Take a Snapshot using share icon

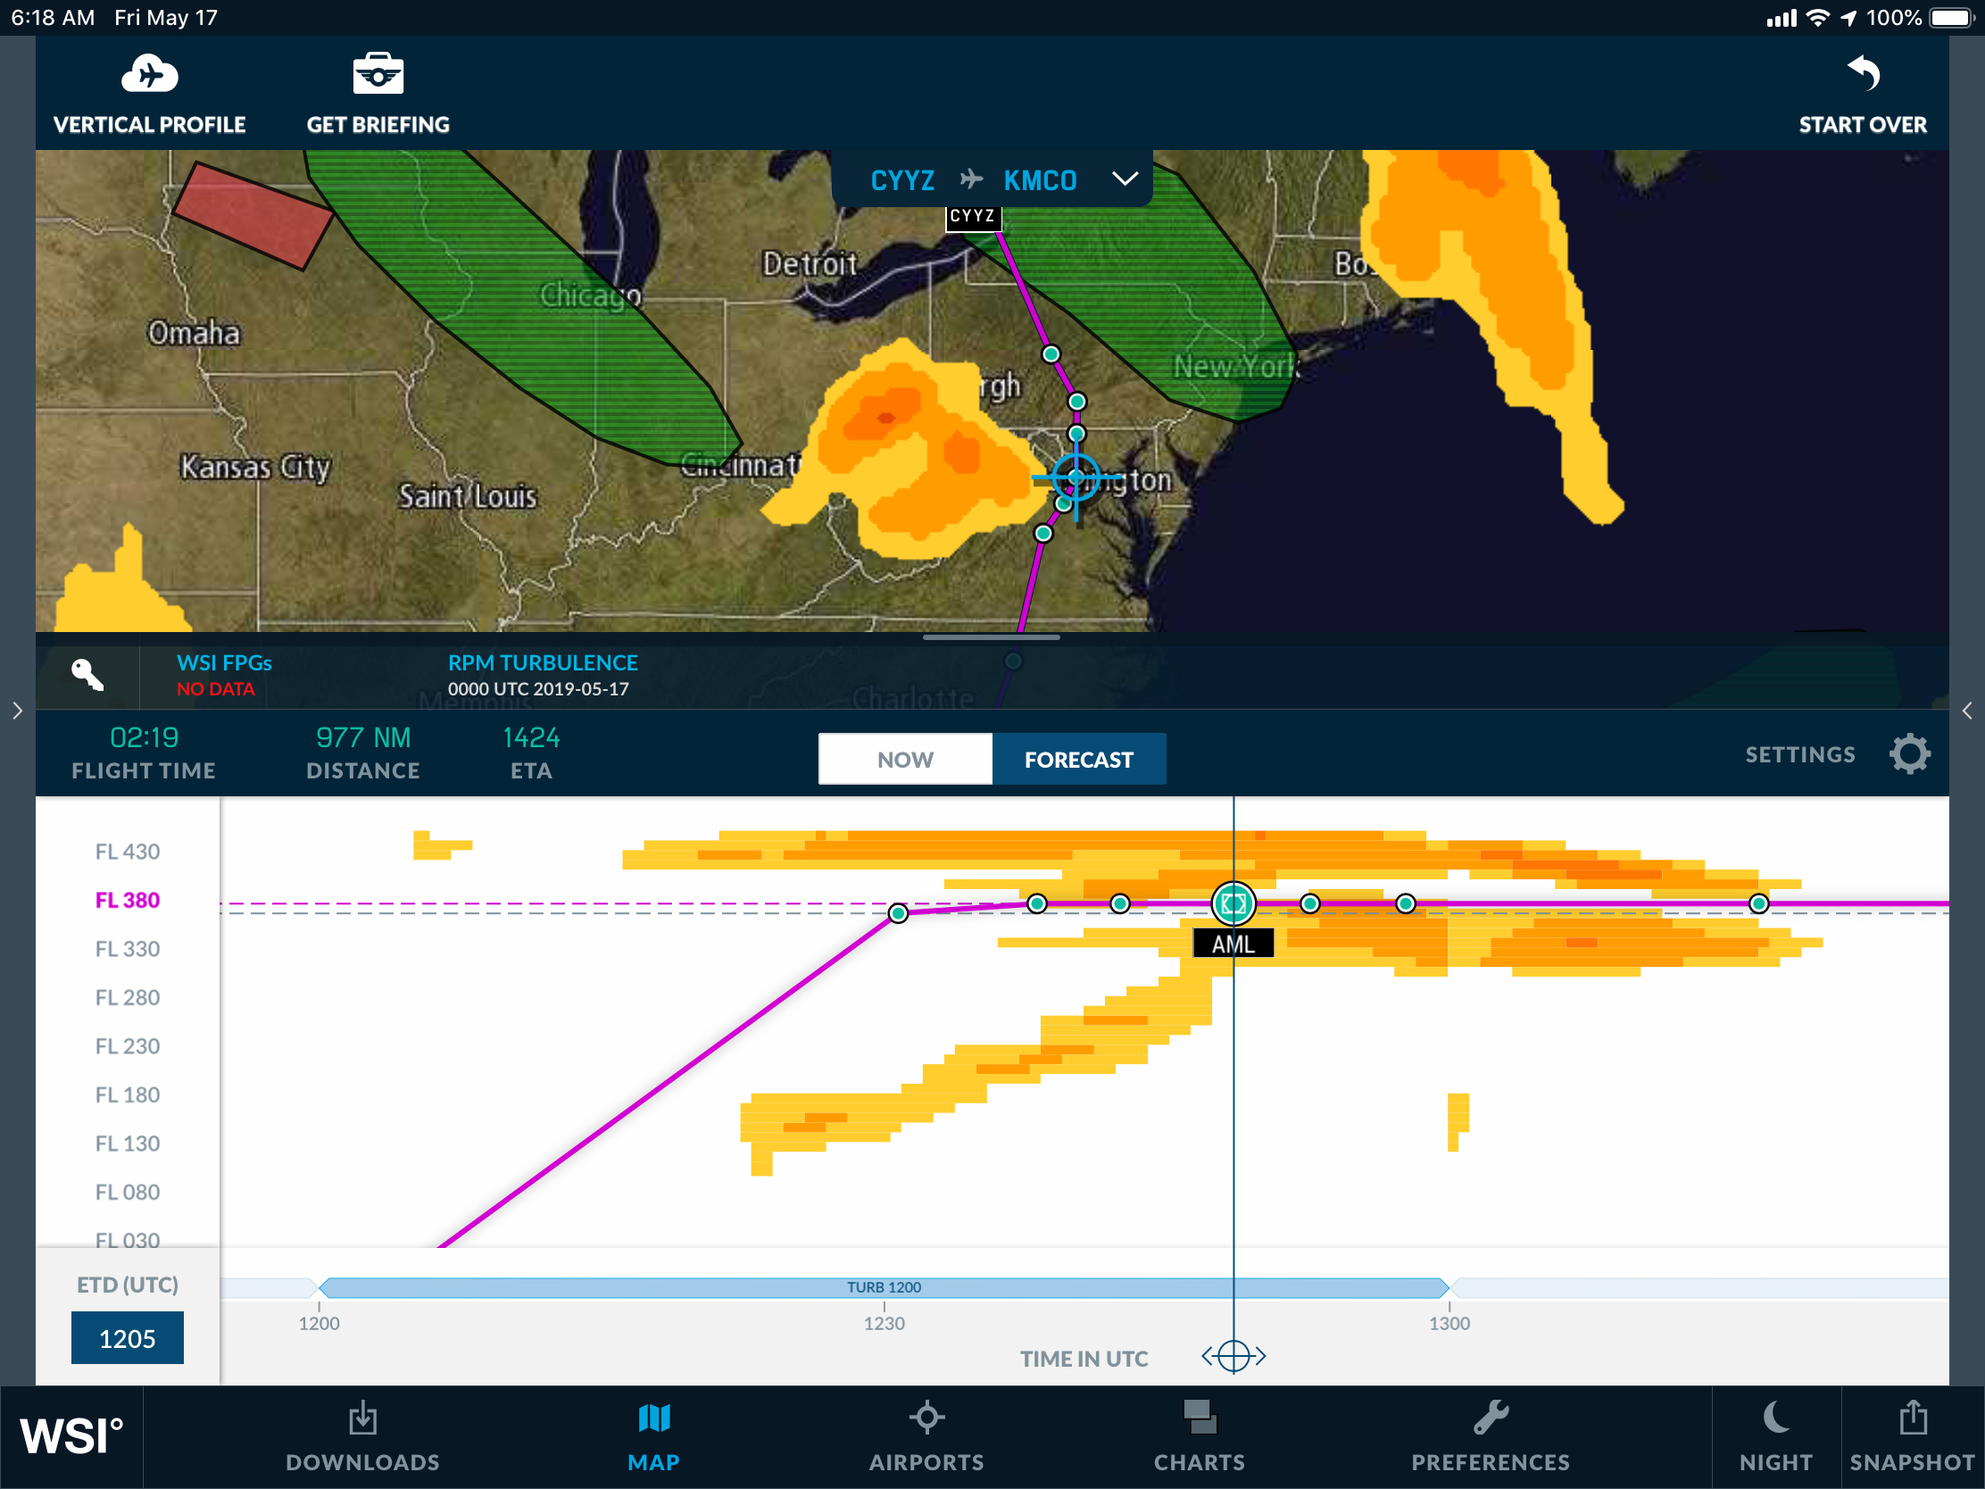(x=1913, y=1419)
